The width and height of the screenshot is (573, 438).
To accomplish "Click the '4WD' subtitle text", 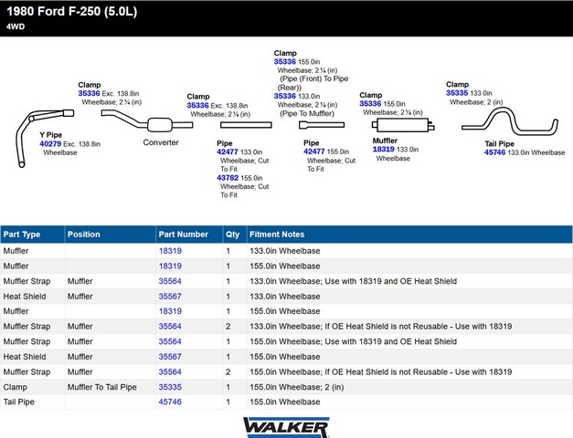I will point(16,26).
